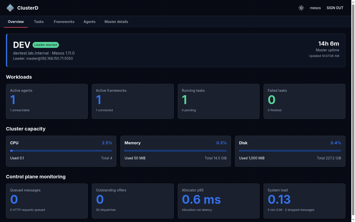Screen dimensions: 355x222
Task: Click the 0.13 system load value
Action: click(x=279, y=199)
